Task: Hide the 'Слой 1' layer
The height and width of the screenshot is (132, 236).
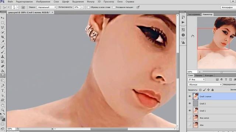Action: [x=190, y=110]
